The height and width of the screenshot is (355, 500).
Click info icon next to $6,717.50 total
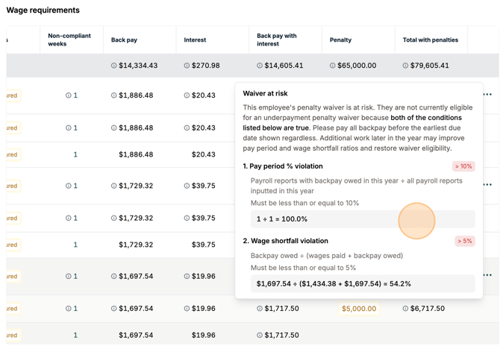405,309
